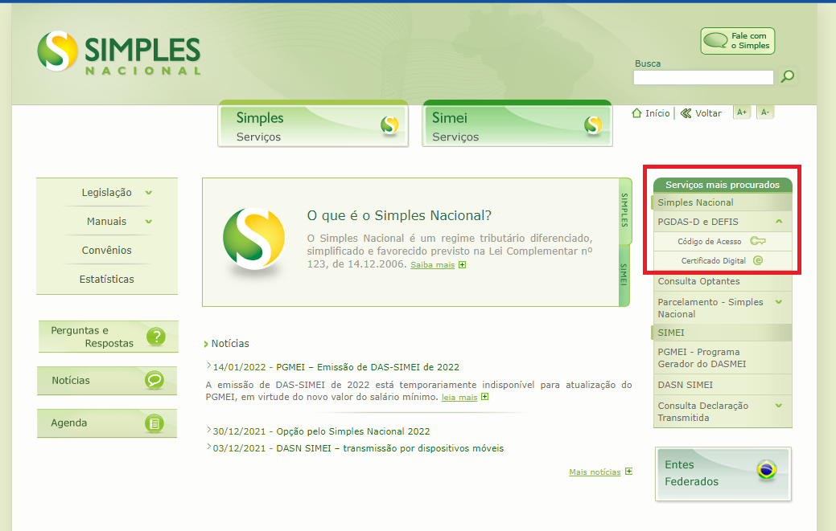Click the A+ font size button

[x=741, y=112]
